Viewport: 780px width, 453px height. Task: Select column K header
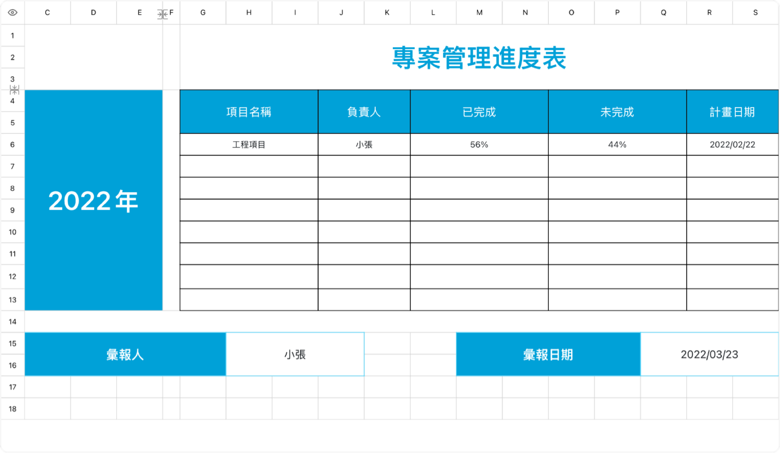tap(387, 12)
